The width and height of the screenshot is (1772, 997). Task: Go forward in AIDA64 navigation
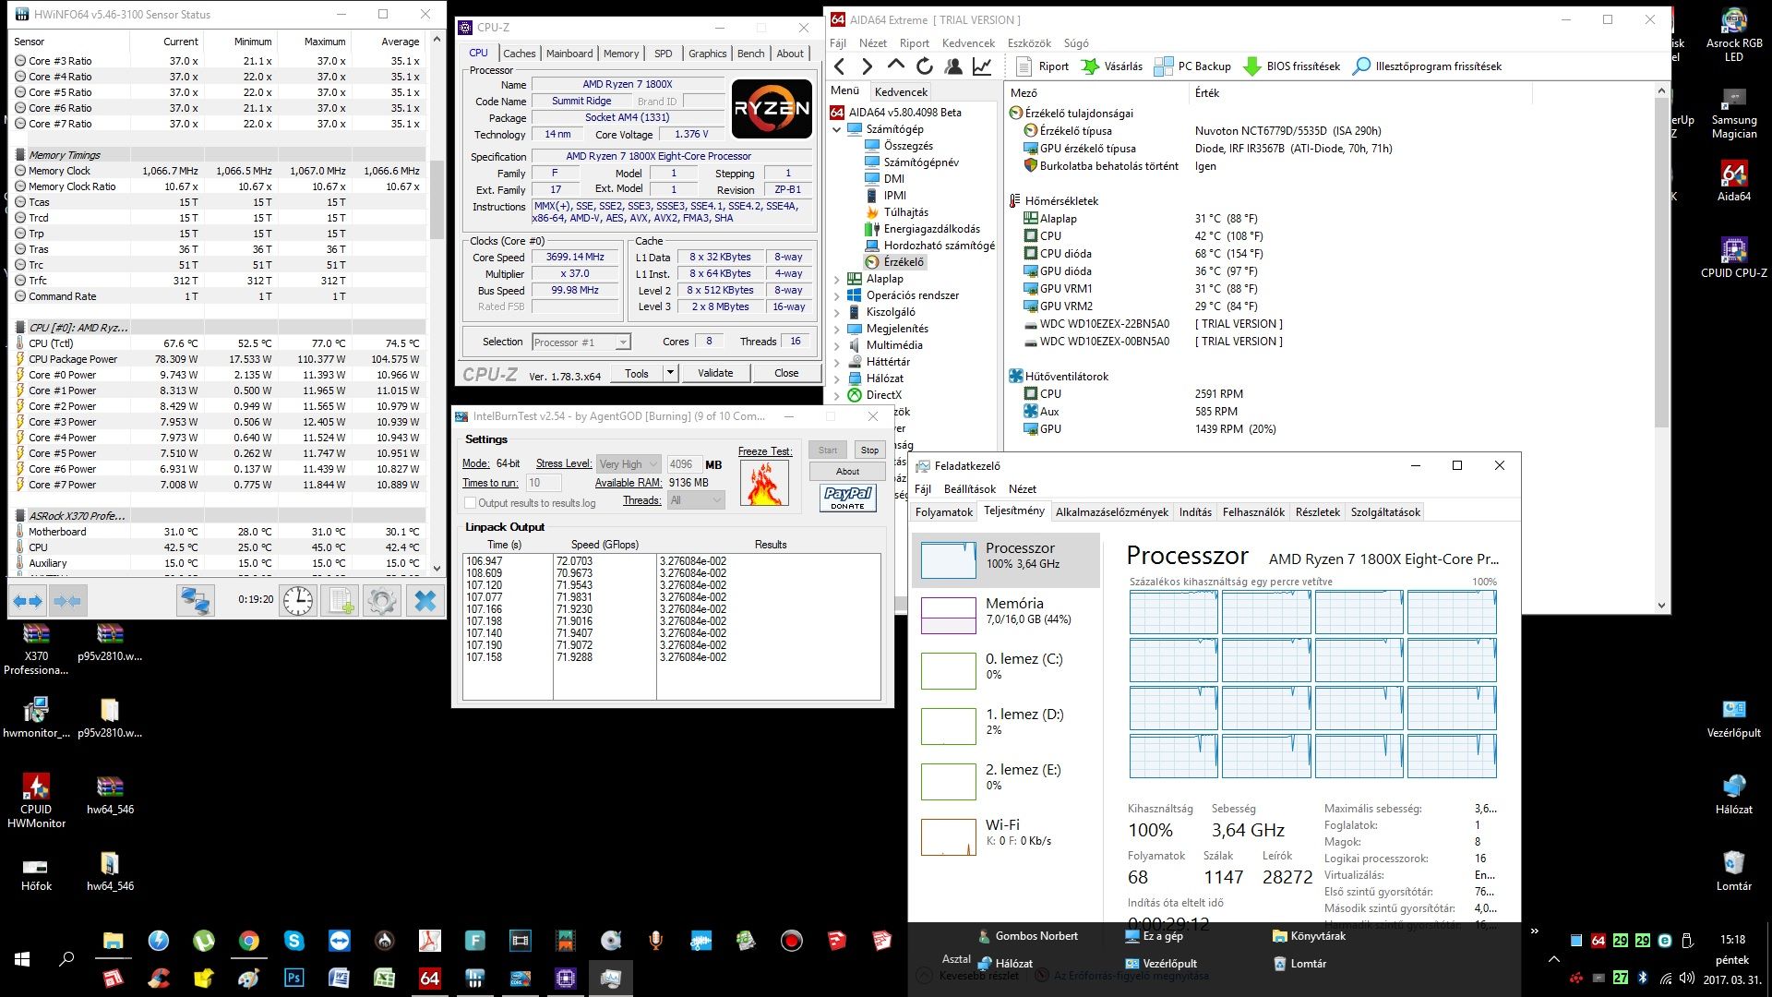click(x=867, y=66)
